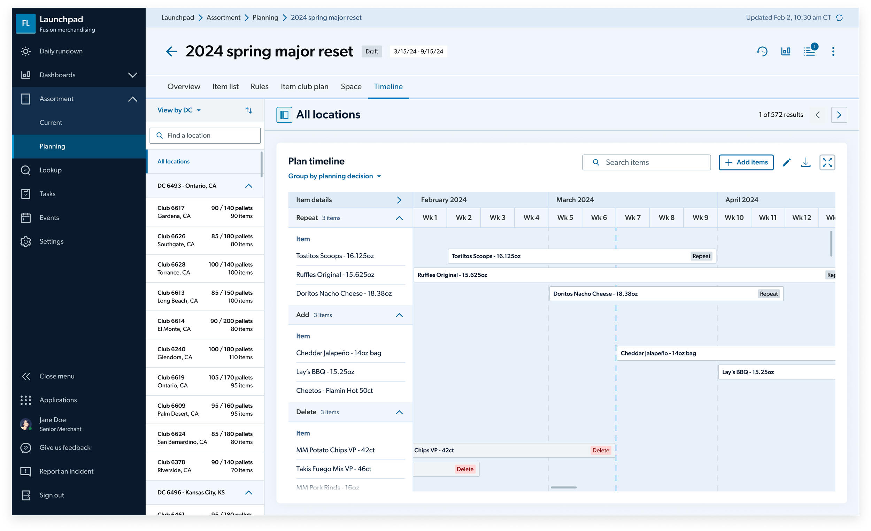The height and width of the screenshot is (531, 871).
Task: Expand the timeline to fullscreen
Action: tap(827, 162)
